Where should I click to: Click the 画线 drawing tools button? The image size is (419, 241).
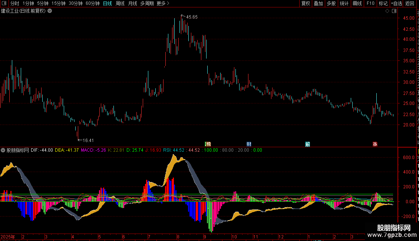[357, 3]
